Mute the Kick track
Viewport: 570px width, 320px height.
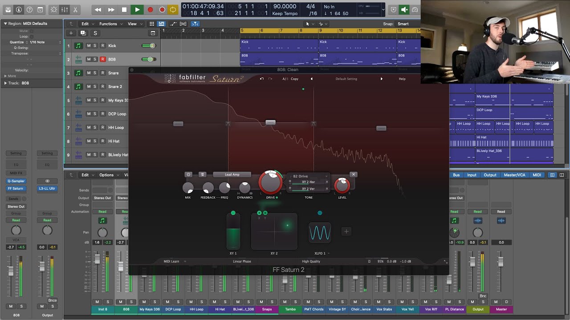coord(89,46)
